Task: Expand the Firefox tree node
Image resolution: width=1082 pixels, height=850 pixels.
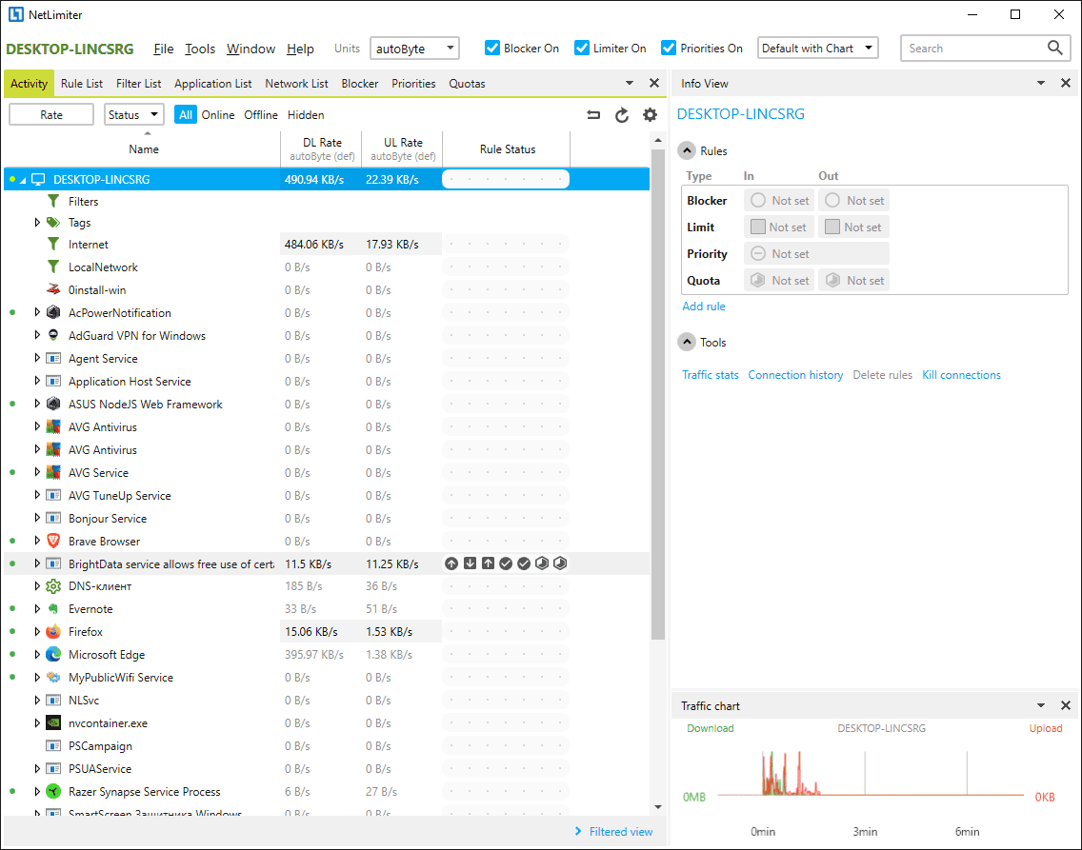Action: 37,631
